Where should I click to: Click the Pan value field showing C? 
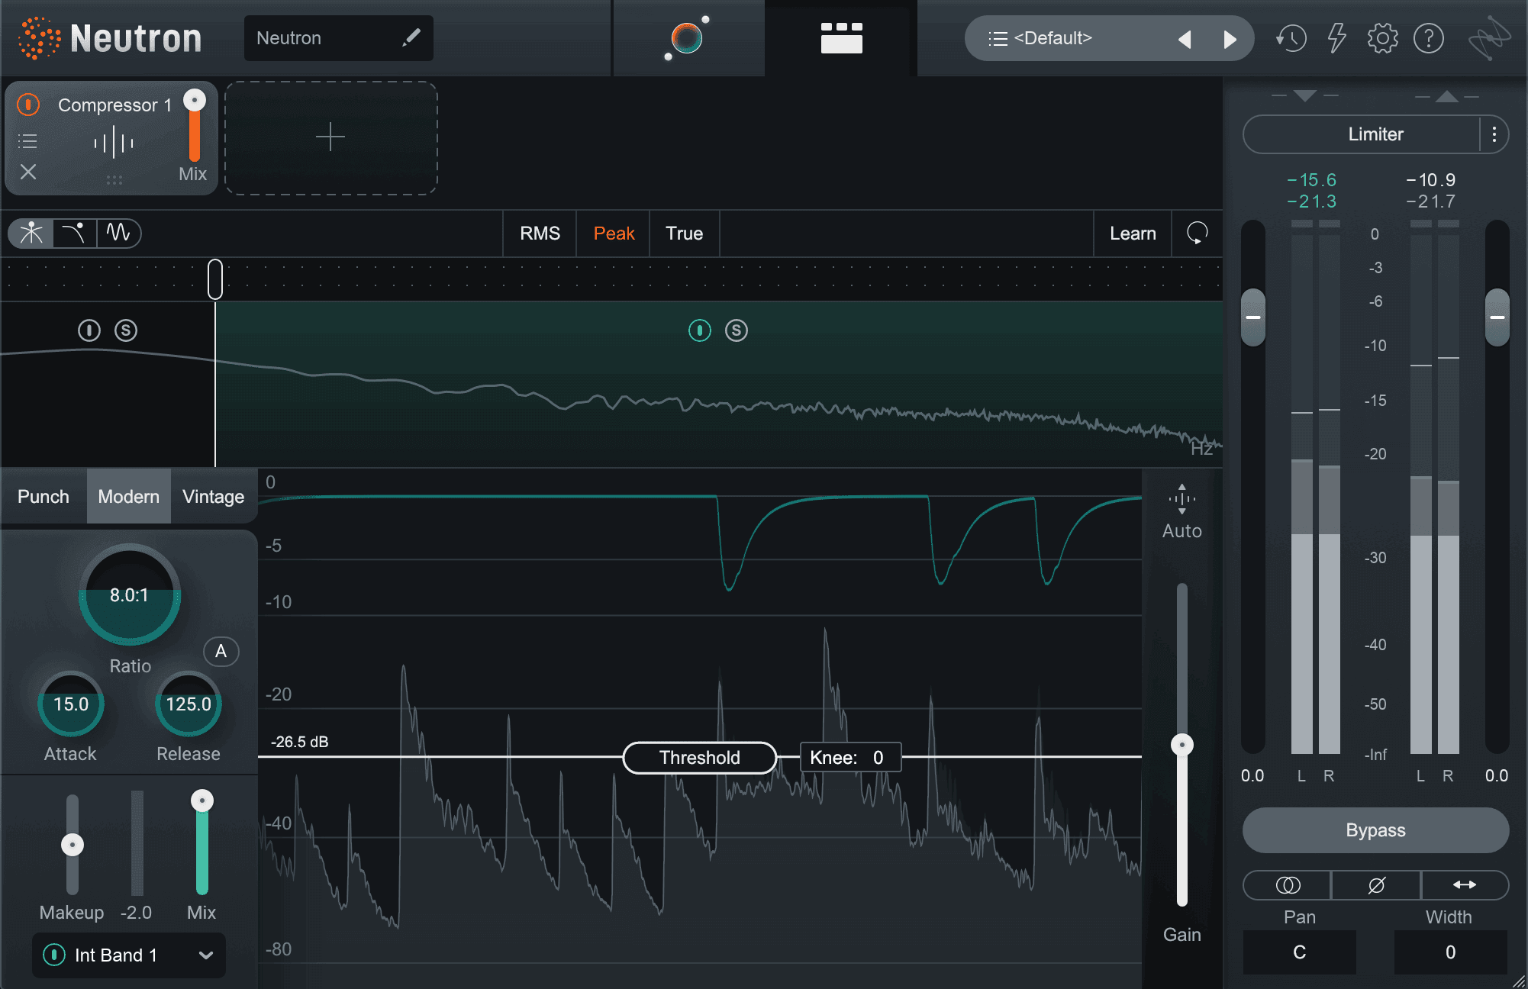click(1299, 952)
